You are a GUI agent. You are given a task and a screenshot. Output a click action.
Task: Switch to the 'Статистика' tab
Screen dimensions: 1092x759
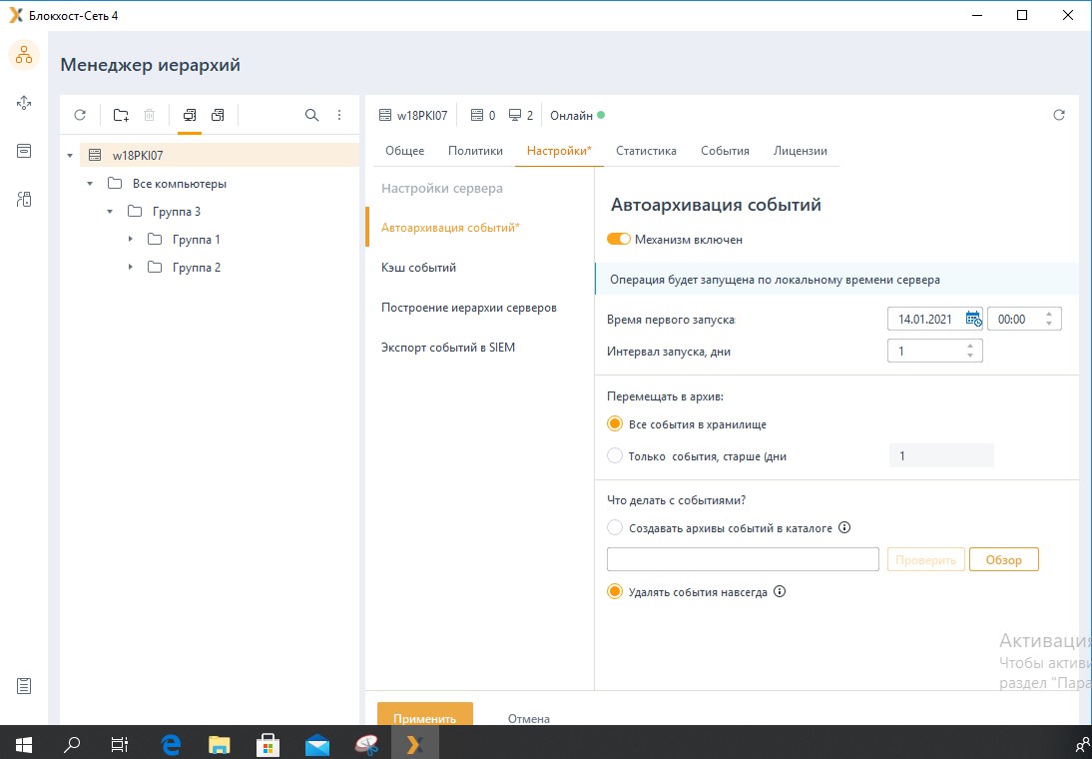coord(646,151)
